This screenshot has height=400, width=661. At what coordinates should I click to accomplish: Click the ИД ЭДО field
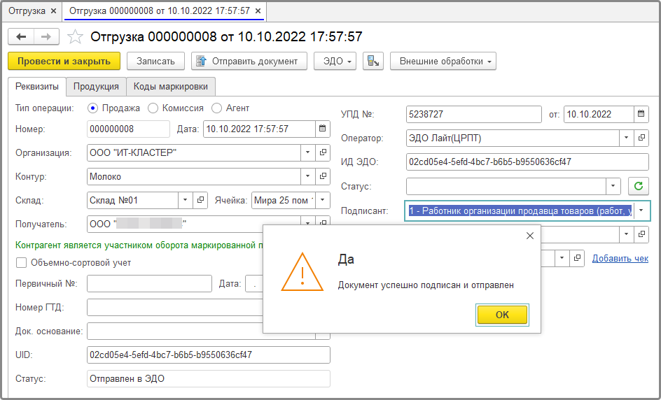(x=527, y=162)
